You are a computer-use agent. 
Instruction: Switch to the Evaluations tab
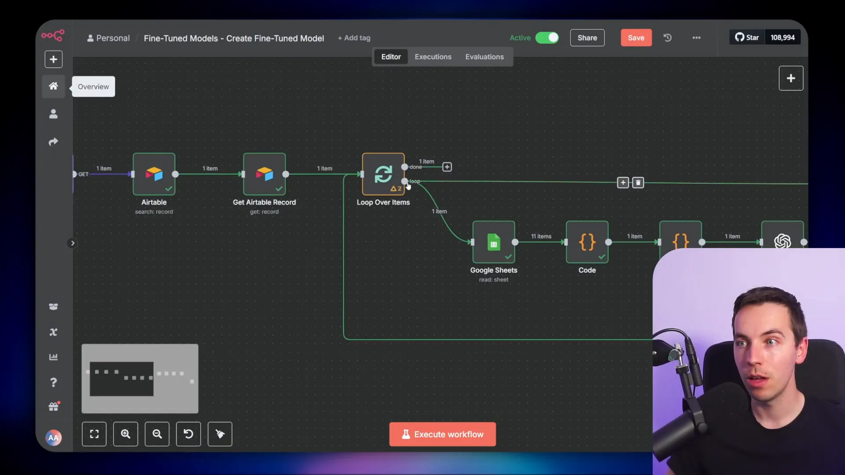(x=485, y=57)
